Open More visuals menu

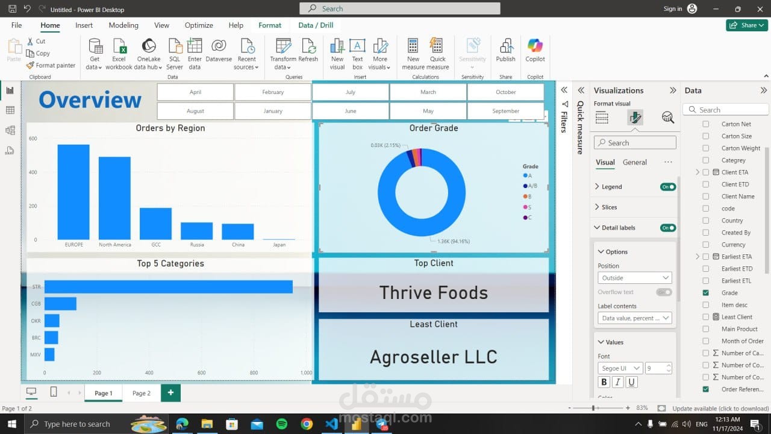pos(380,54)
